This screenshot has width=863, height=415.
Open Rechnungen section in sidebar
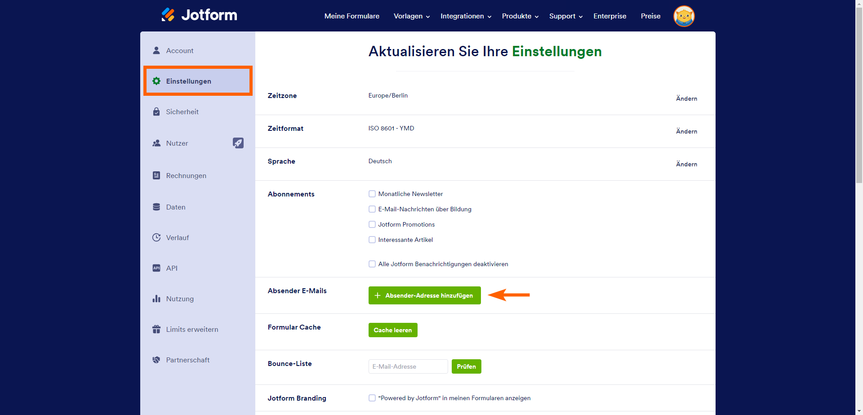click(x=198, y=175)
